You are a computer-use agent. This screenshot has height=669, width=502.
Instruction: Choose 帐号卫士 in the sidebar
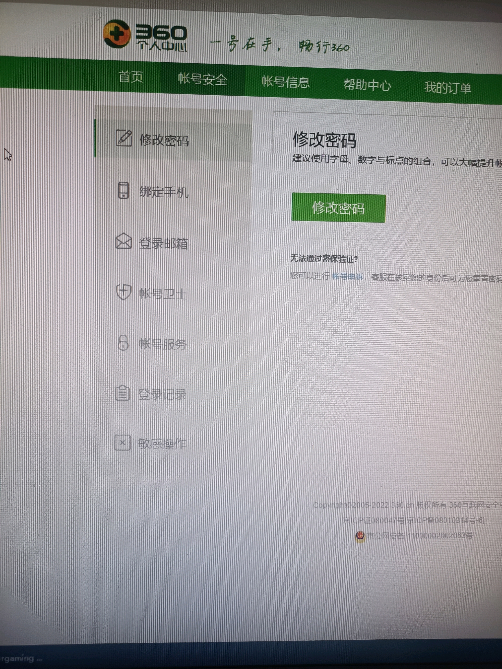click(163, 294)
